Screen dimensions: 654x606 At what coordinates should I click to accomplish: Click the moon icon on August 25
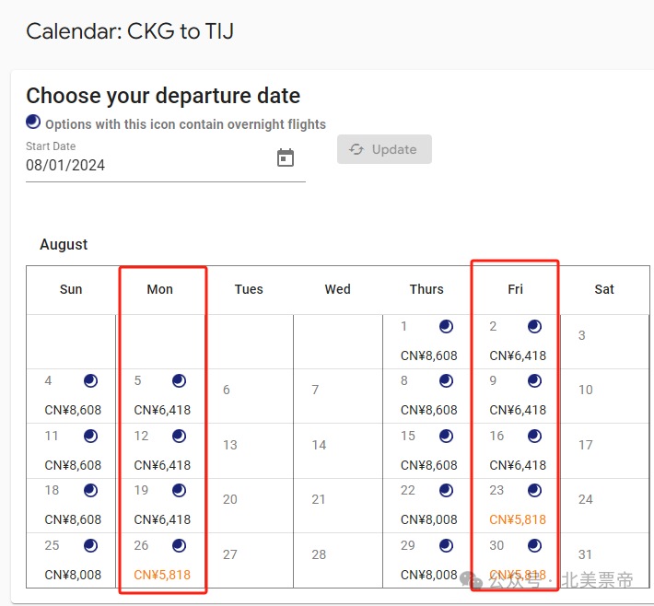[90, 545]
